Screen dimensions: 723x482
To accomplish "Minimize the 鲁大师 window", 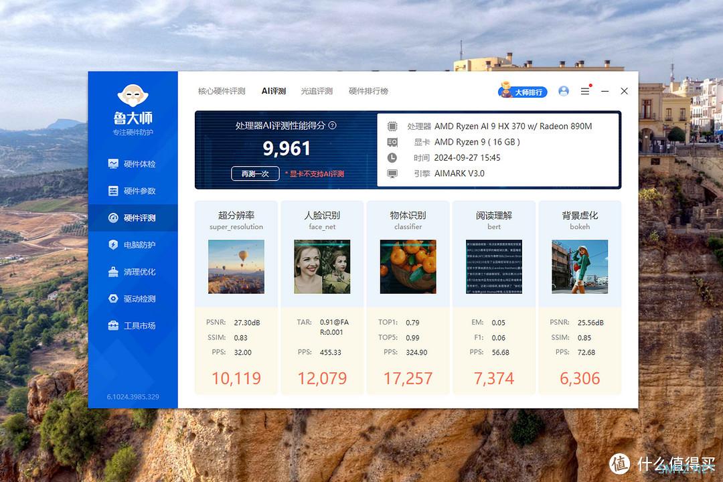I will [x=605, y=91].
